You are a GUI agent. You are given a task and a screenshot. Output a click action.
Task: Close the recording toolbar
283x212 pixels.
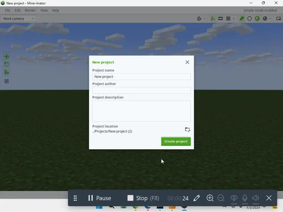click(x=269, y=198)
